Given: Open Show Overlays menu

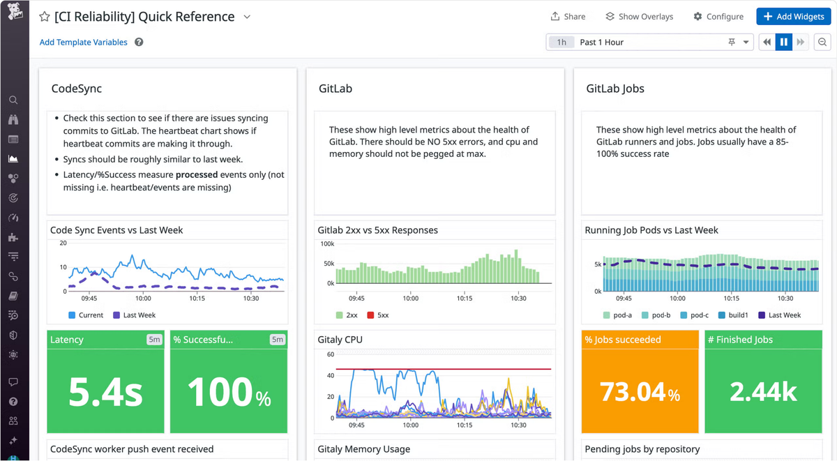Looking at the screenshot, I should click(639, 17).
